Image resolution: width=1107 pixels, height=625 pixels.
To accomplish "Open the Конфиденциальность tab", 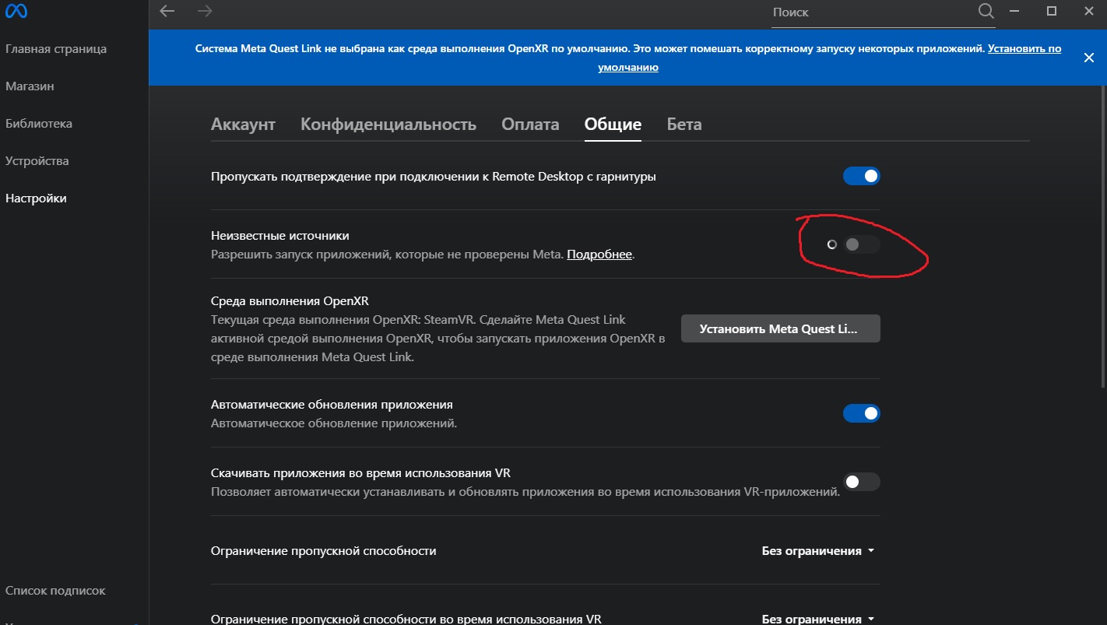I will [388, 125].
